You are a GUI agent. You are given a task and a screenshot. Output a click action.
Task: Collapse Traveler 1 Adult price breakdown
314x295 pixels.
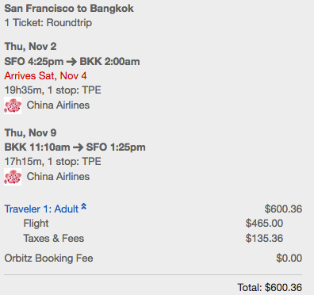pos(83,206)
